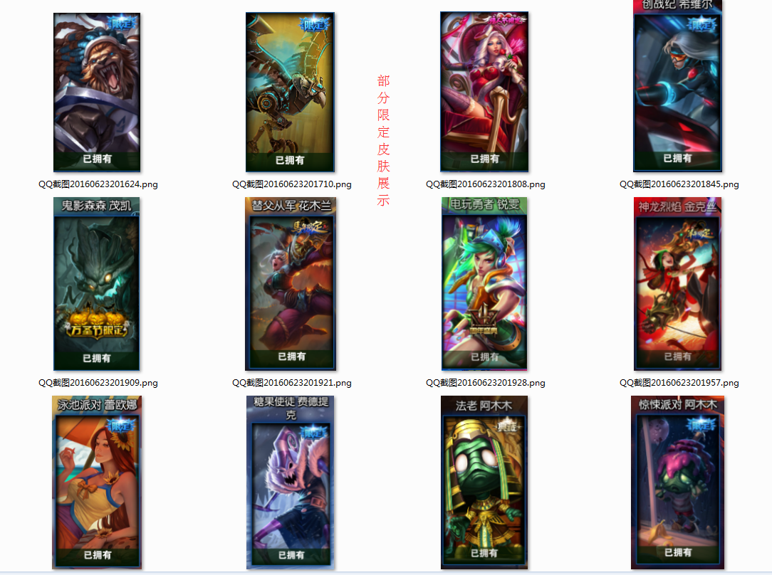Select the label QQ截图20160623201808.png
772x575 pixels.
[x=486, y=184]
